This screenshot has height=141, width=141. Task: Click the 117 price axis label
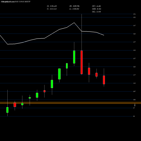[134, 75]
